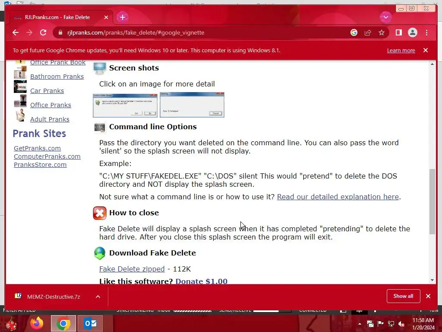Image resolution: width=442 pixels, height=332 pixels.
Task: Click the Donate $1.00 link
Action: coord(201,281)
